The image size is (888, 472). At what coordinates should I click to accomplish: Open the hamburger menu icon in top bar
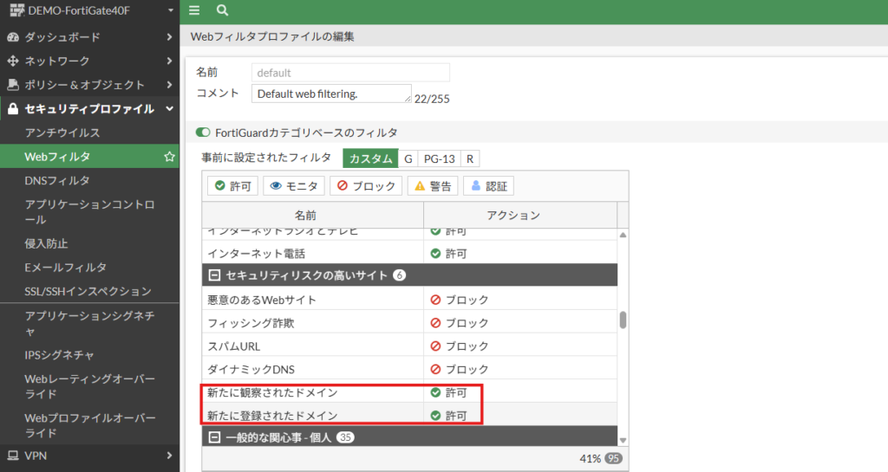click(194, 10)
